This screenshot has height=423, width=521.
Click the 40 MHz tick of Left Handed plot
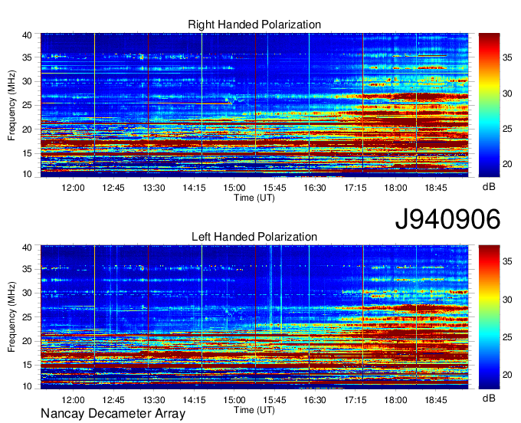coord(27,247)
